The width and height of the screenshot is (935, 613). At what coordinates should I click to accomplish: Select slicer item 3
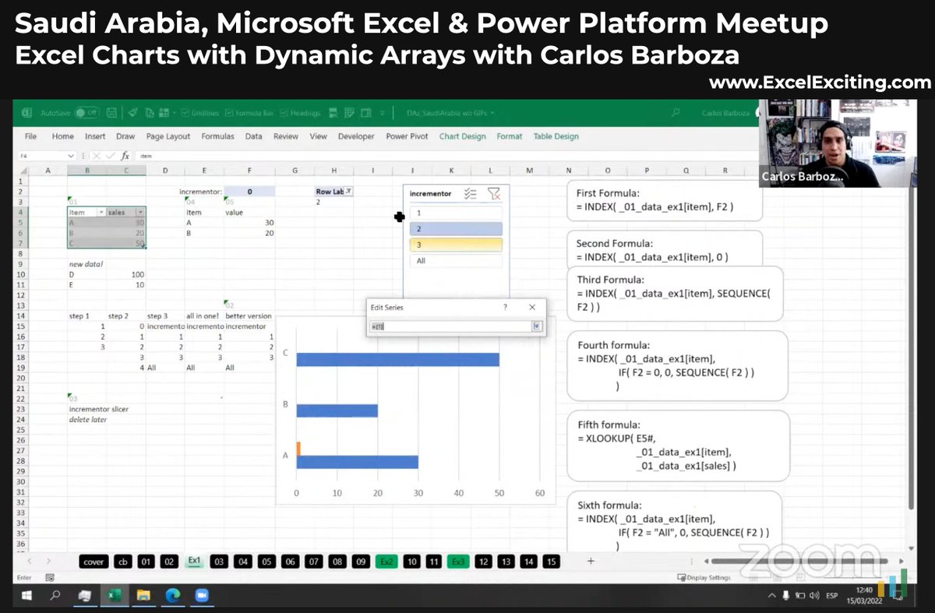coord(456,245)
